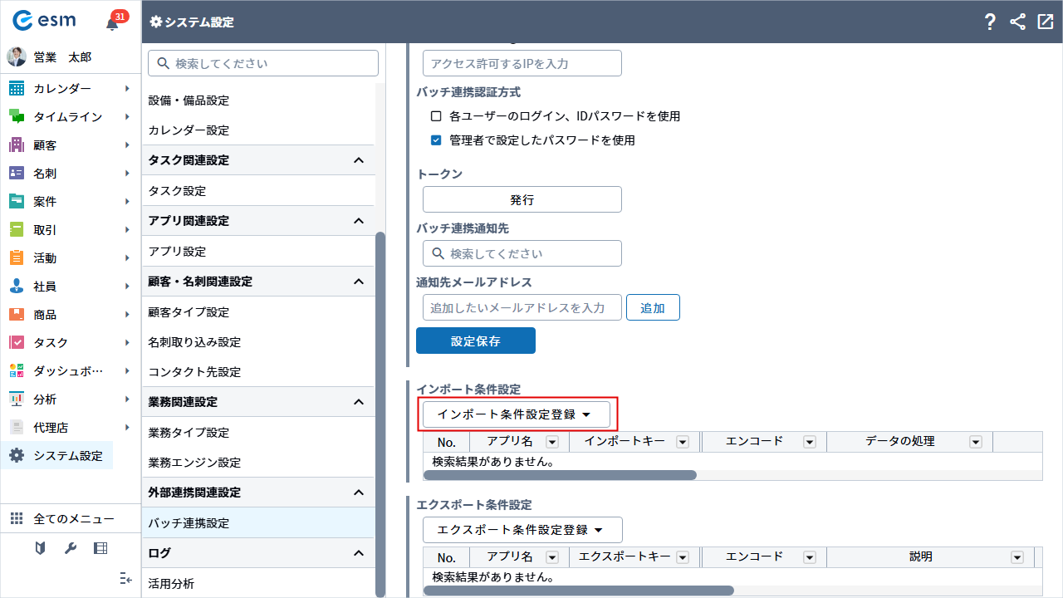Click the wrench tool icon at bottom
This screenshot has height=598, width=1063.
71,548
